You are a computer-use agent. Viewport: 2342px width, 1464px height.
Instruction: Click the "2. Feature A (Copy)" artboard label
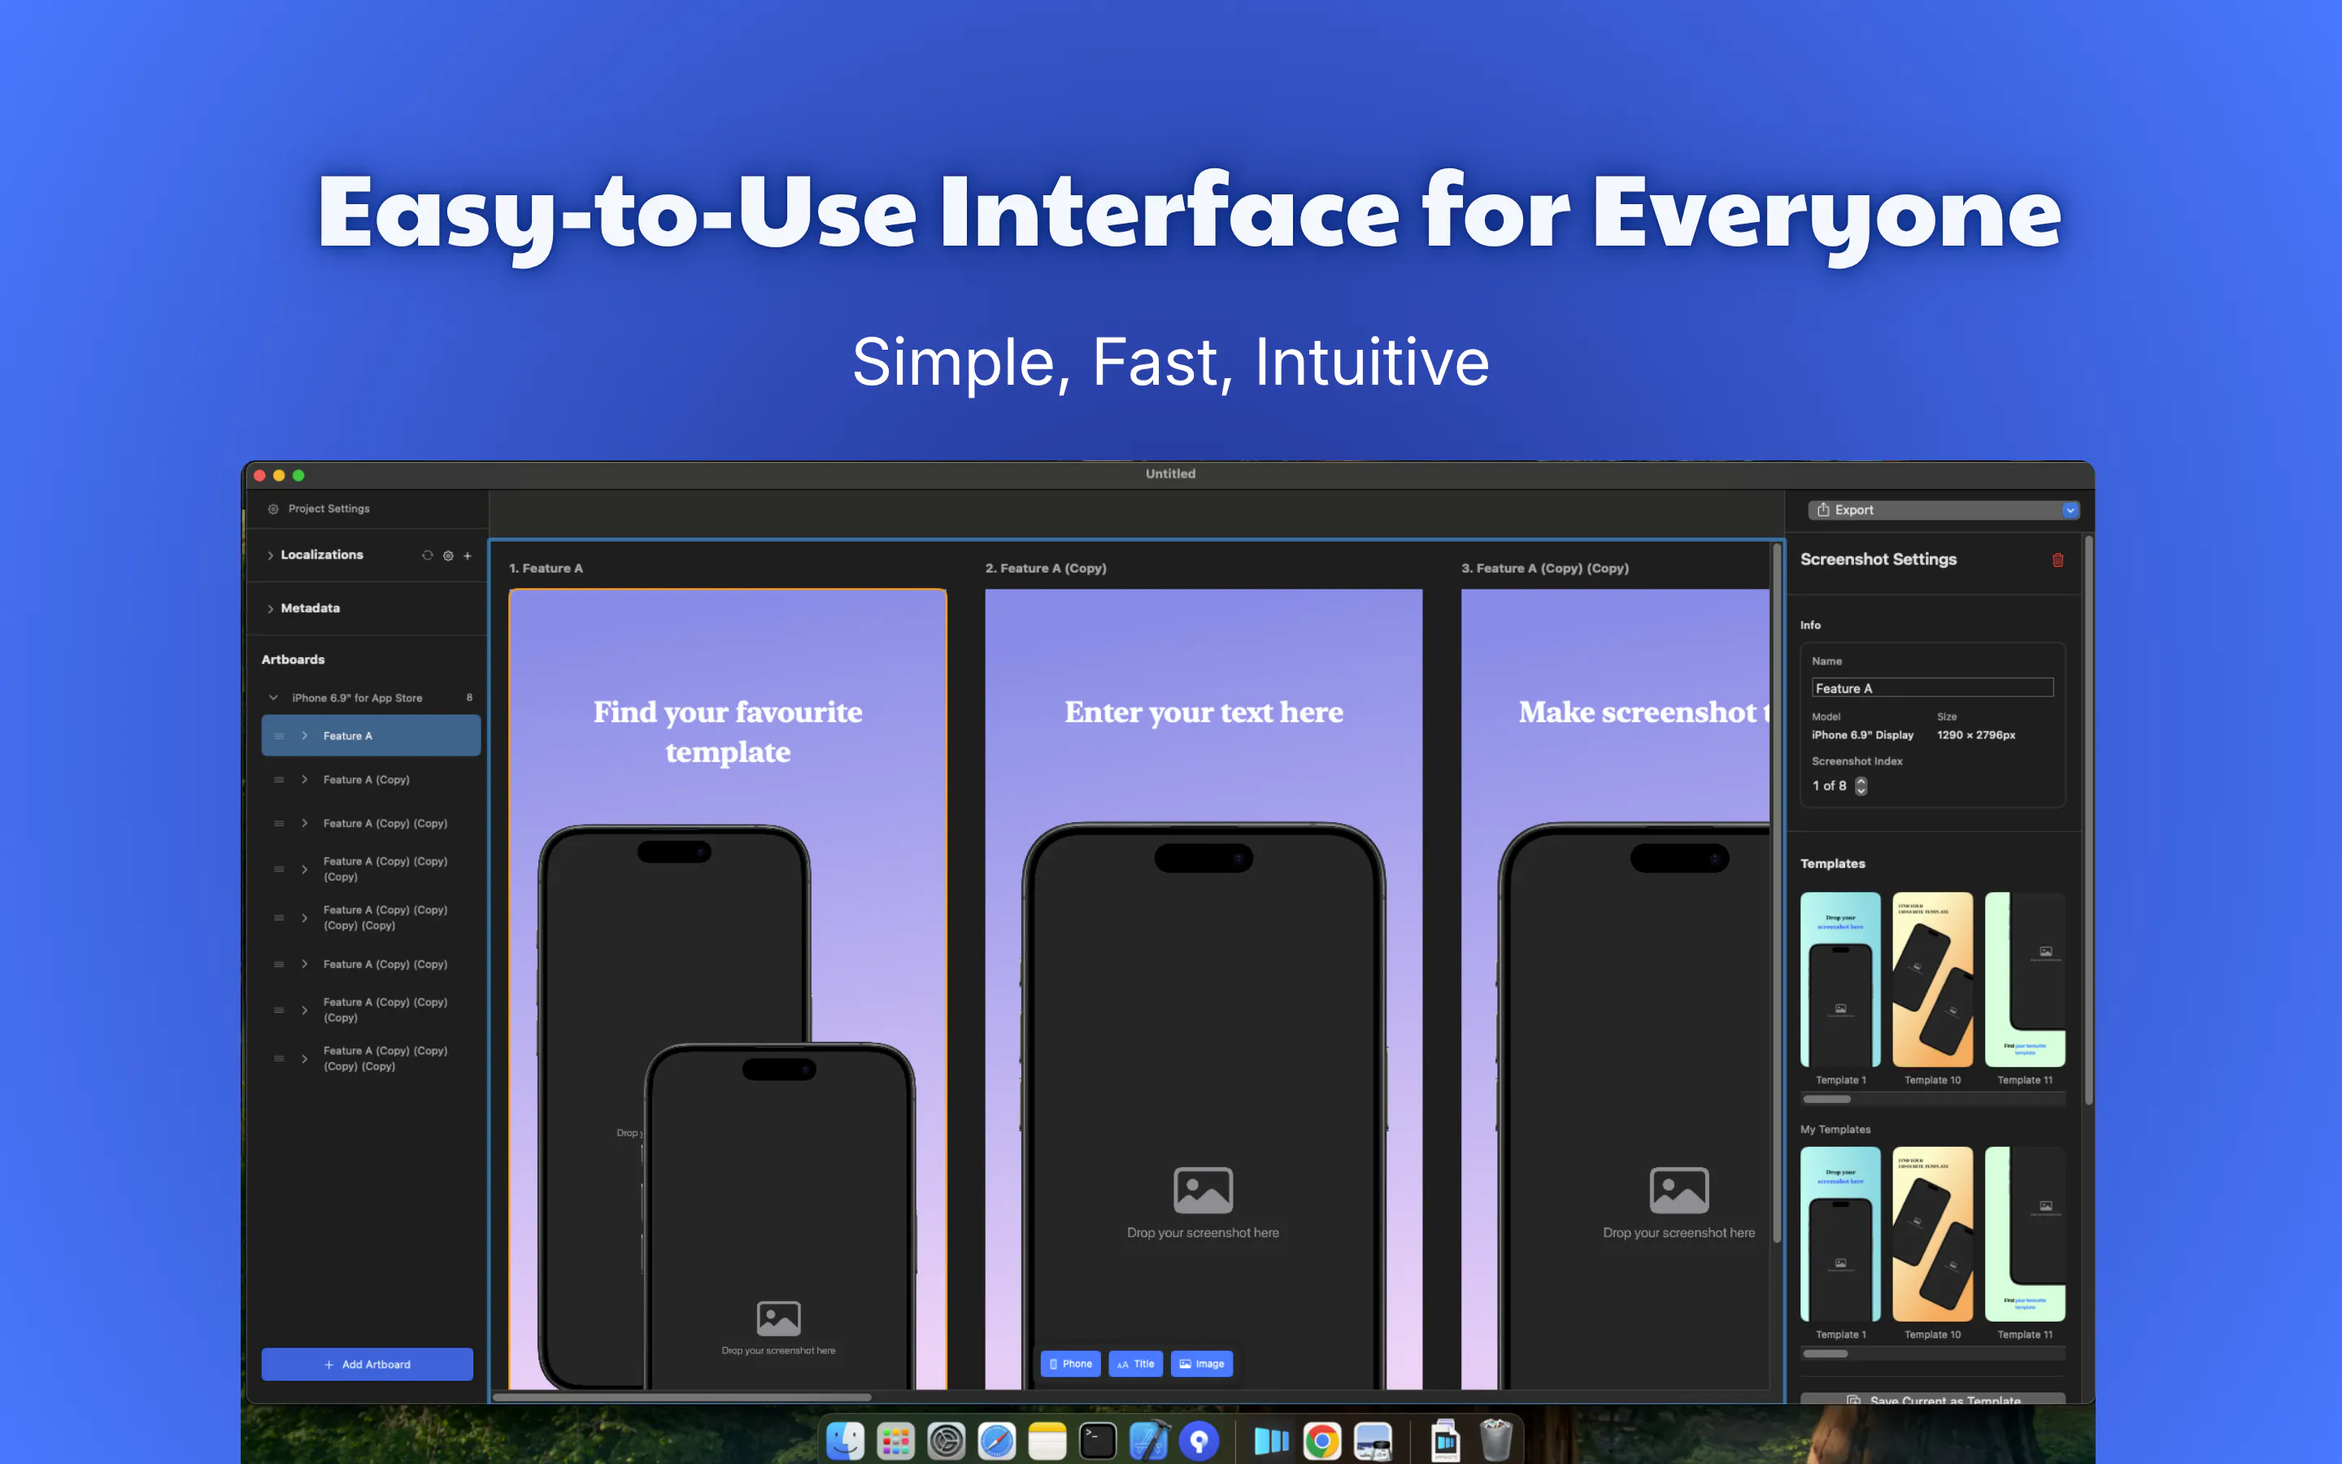(x=1045, y=569)
